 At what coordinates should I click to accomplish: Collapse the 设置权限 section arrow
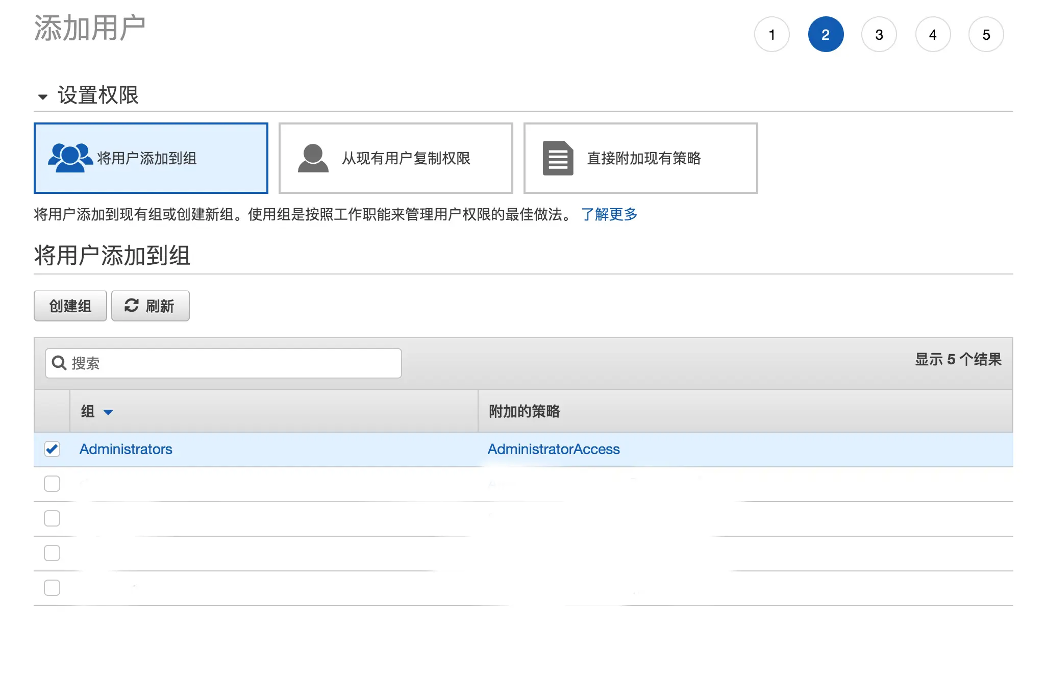click(43, 96)
